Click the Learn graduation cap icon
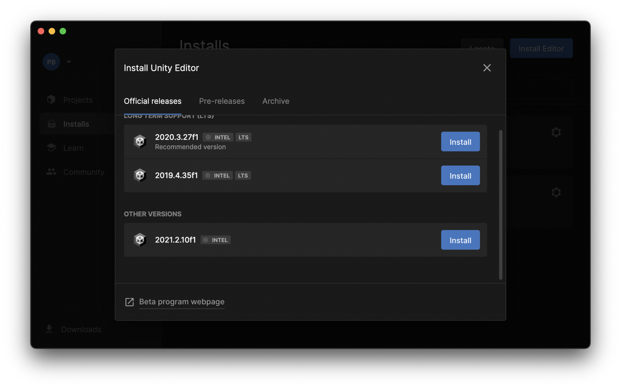This screenshot has height=389, width=621. [x=51, y=147]
